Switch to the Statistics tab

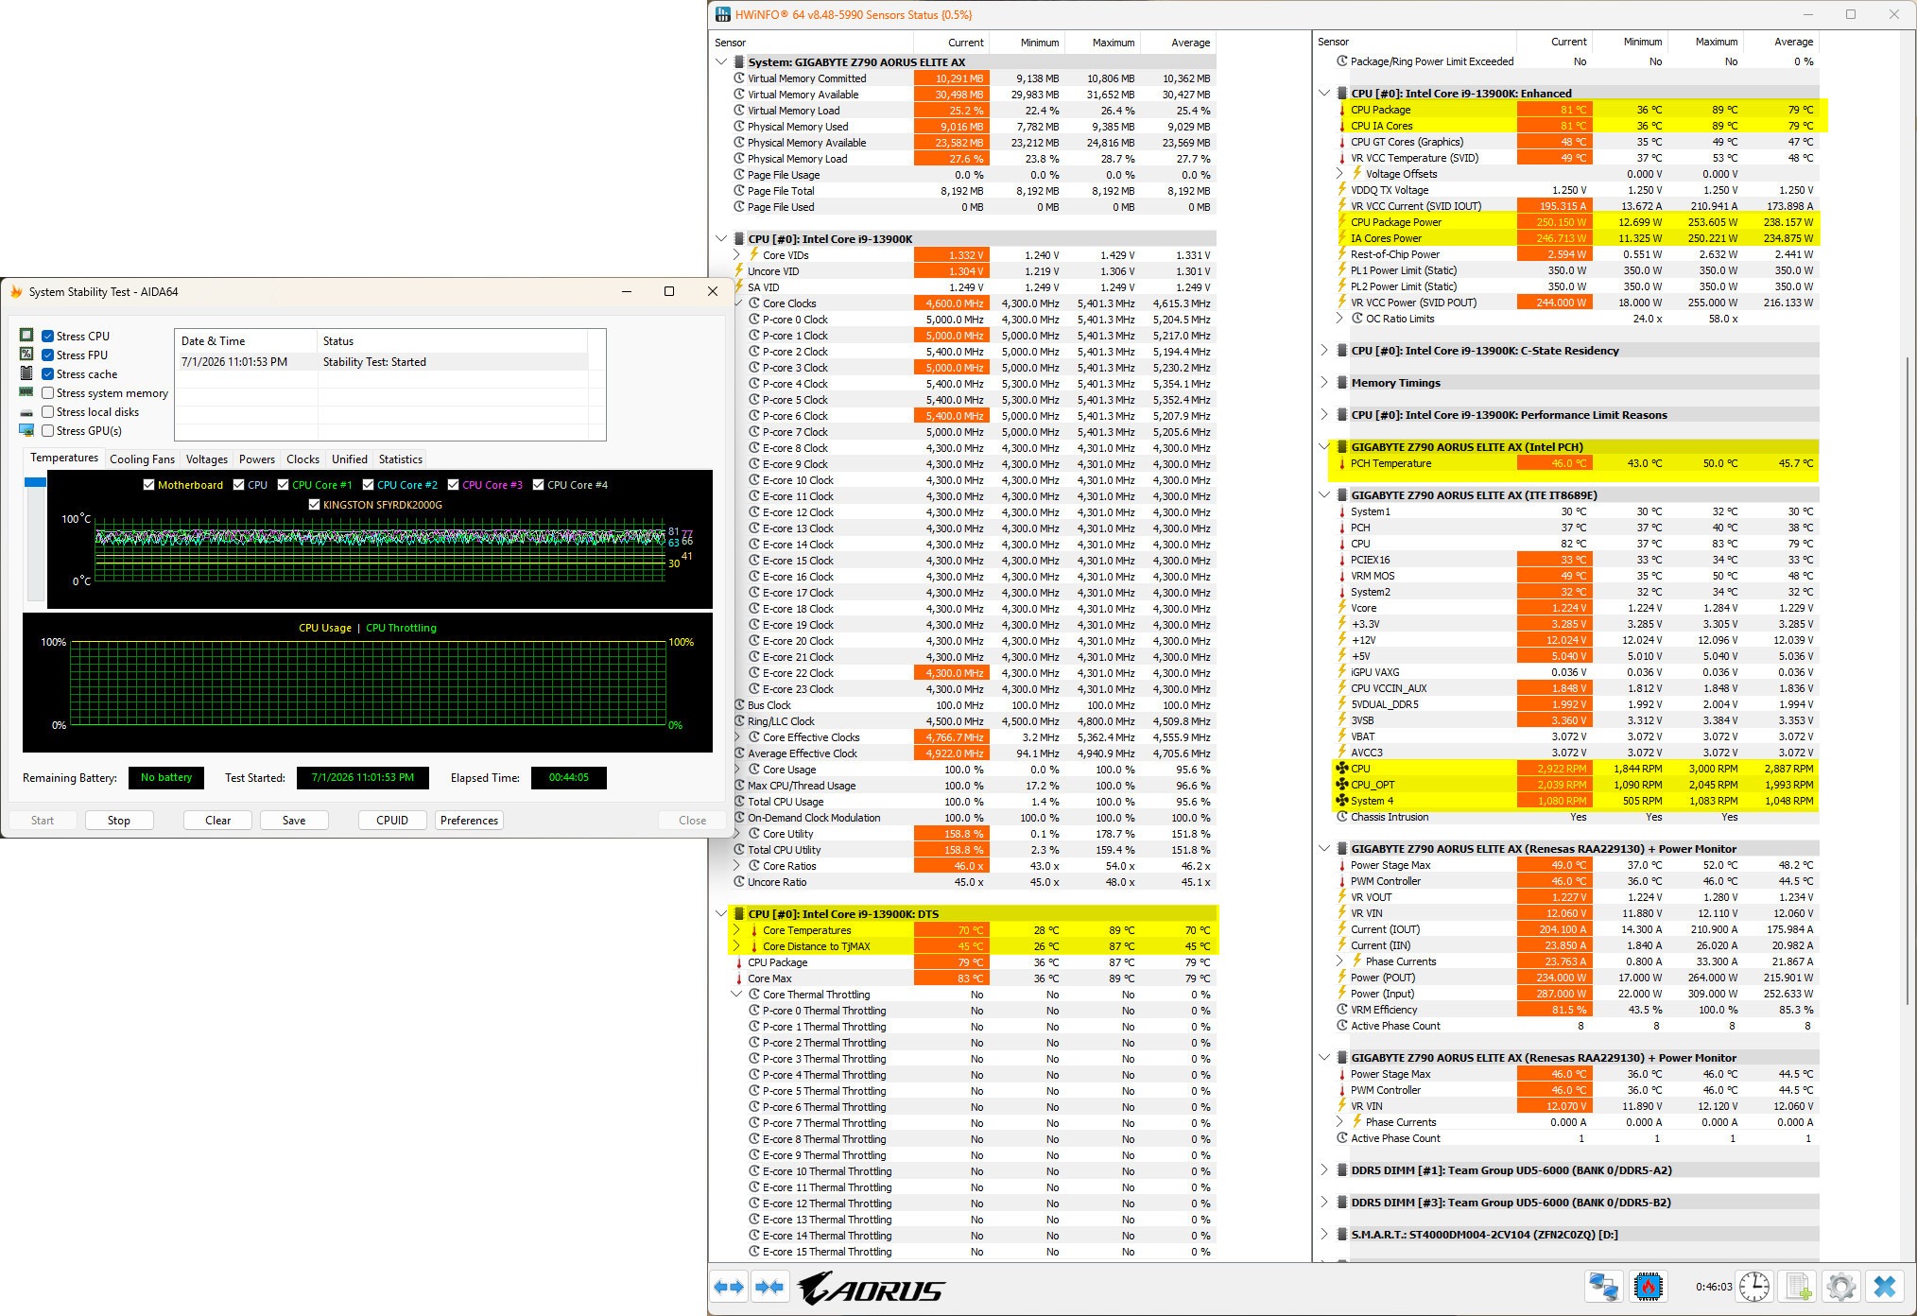tap(401, 459)
